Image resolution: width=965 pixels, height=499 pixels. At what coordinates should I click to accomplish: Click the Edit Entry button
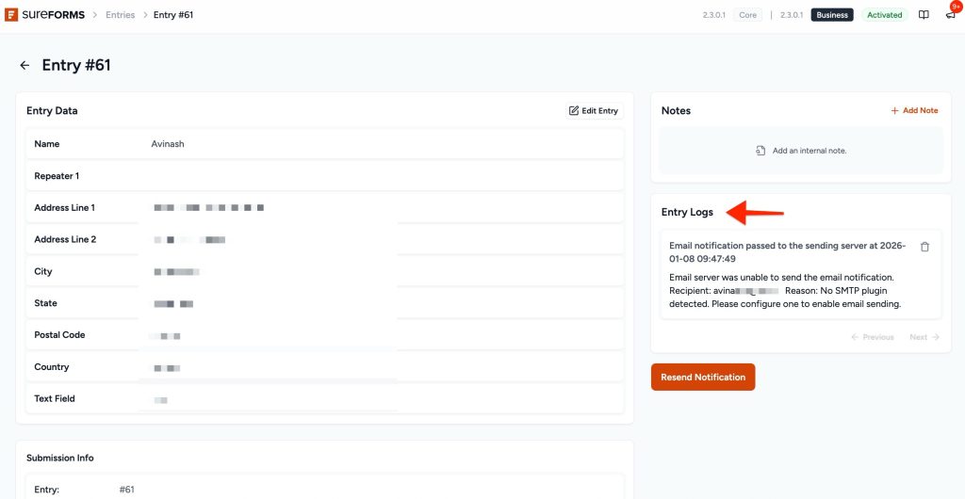[594, 111]
